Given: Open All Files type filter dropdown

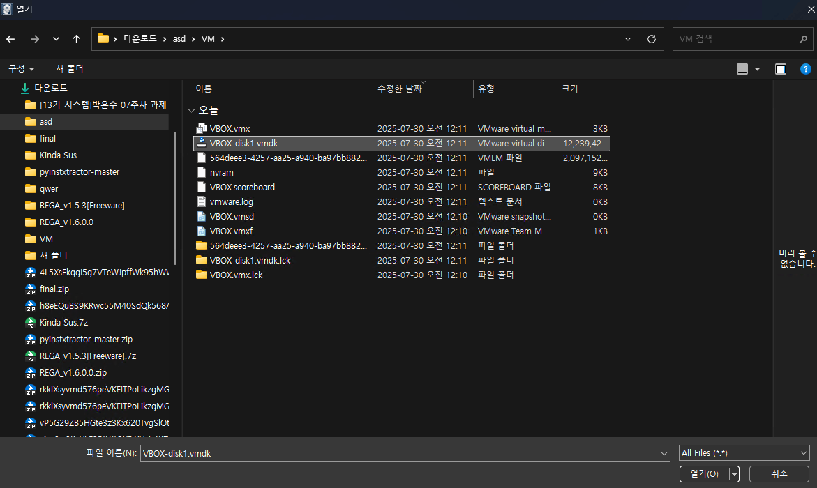Looking at the screenshot, I should point(744,453).
